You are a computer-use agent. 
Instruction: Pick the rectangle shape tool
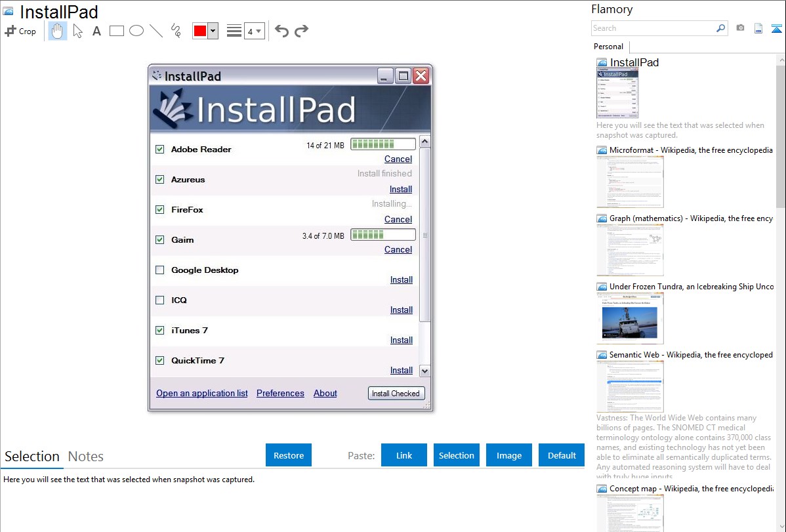pos(117,31)
